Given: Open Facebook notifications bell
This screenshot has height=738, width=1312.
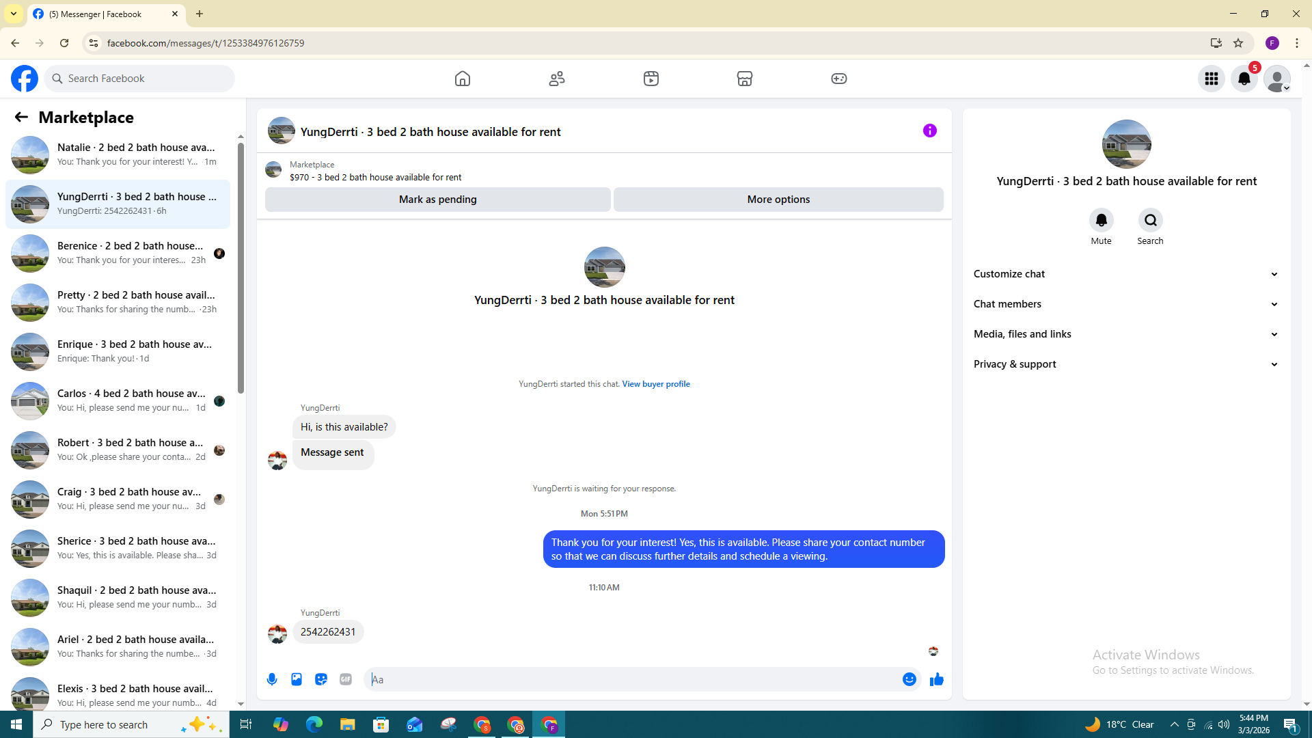Looking at the screenshot, I should [1244, 79].
